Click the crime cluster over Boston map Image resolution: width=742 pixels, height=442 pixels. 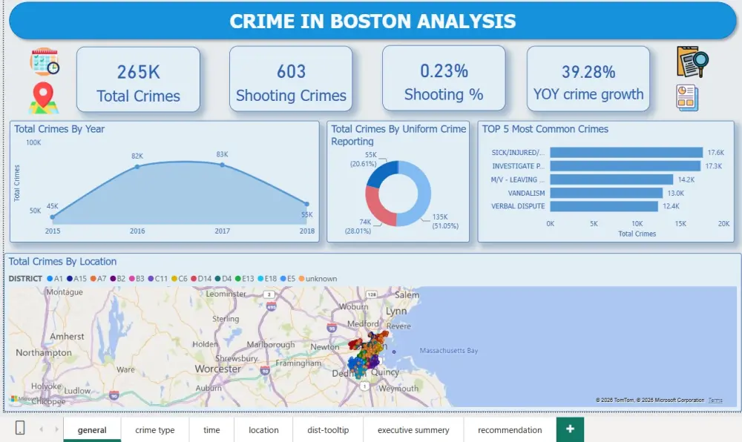point(367,354)
